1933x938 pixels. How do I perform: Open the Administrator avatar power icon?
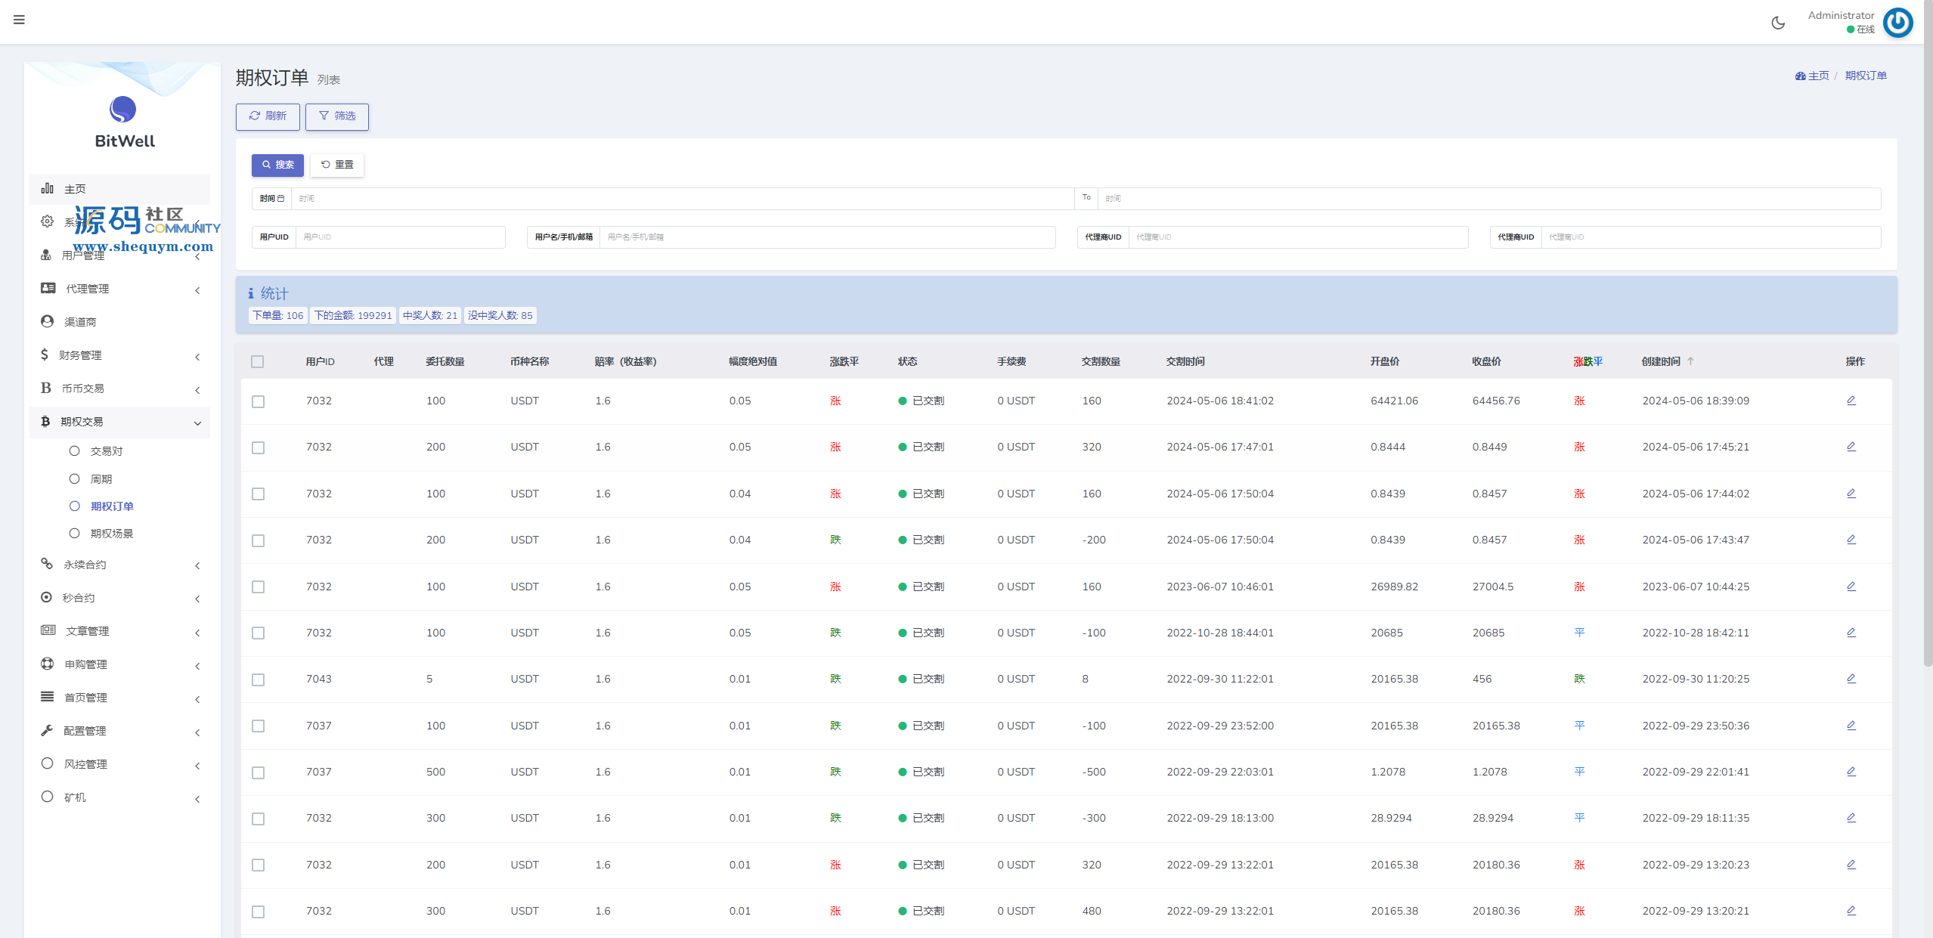(1897, 22)
